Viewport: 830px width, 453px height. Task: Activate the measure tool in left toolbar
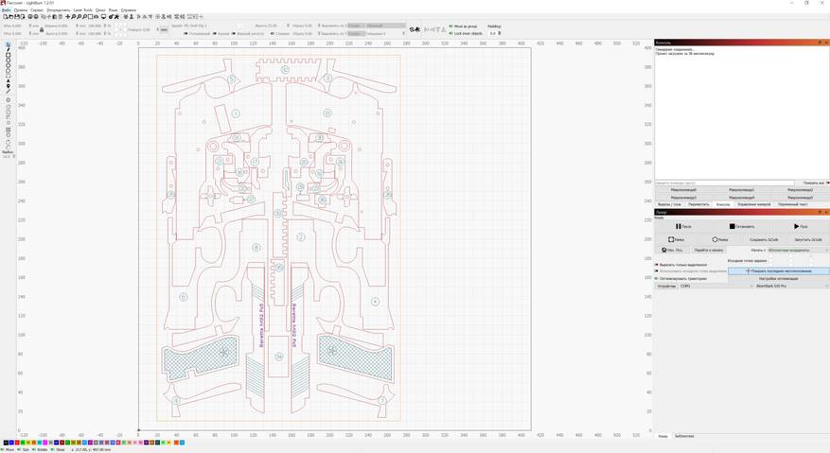(9, 92)
